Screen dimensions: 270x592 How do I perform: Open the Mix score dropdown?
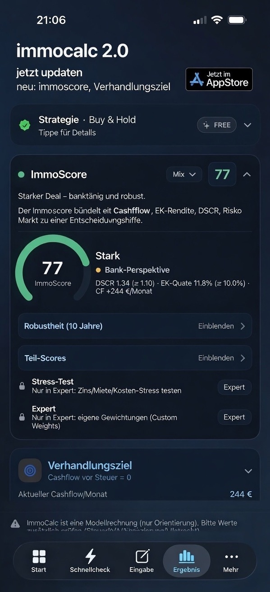[x=184, y=174]
